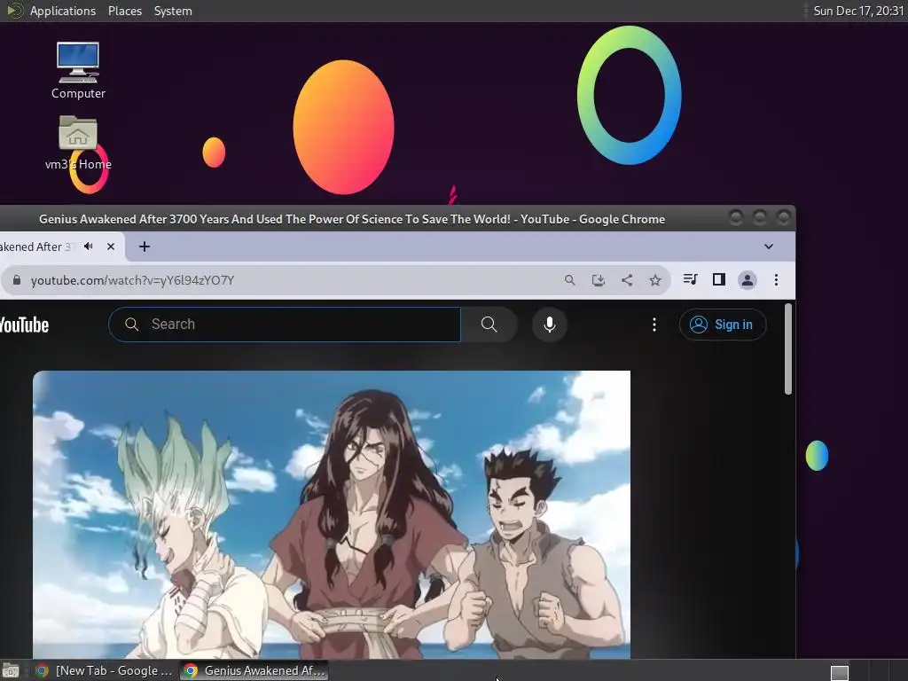The image size is (908, 681).
Task: Click the YouTube search magnifier button
Action: (489, 325)
